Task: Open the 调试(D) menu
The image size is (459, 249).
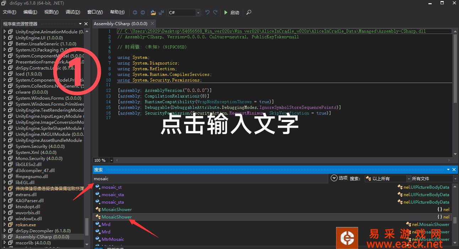Action: (73, 12)
